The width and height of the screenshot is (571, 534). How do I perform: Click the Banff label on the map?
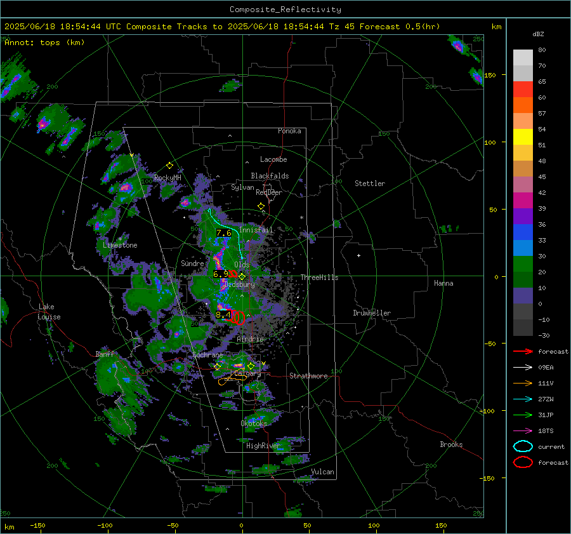coord(105,354)
